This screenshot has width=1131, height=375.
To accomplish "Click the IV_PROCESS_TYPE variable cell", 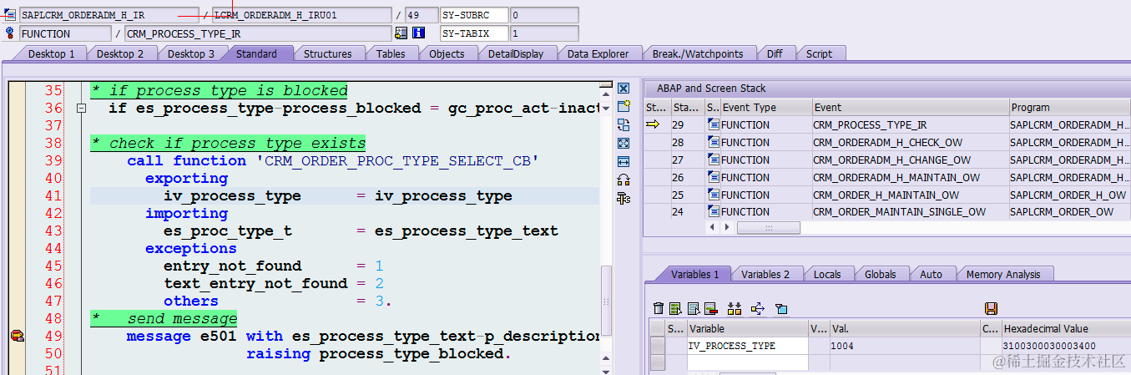I will coord(746,346).
